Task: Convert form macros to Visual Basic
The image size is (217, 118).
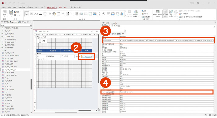Action: [x=190, y=17]
